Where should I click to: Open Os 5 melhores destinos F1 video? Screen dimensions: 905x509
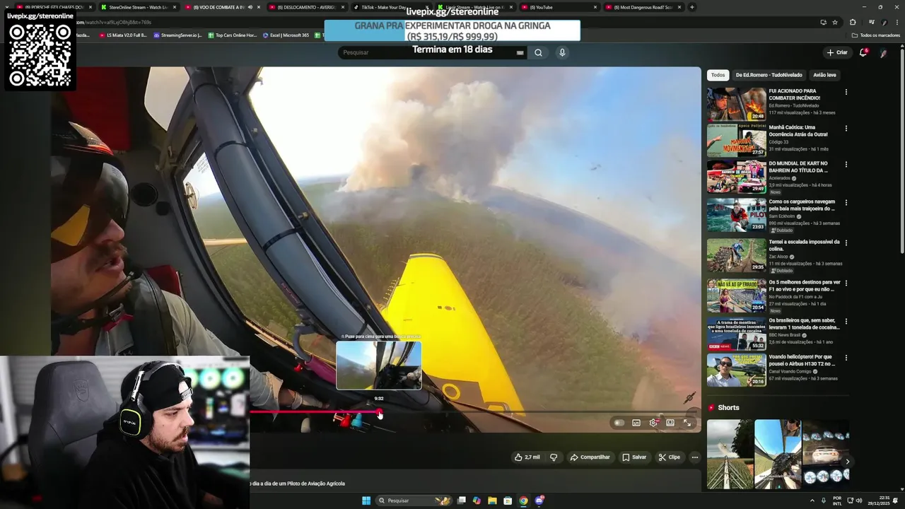[737, 296]
